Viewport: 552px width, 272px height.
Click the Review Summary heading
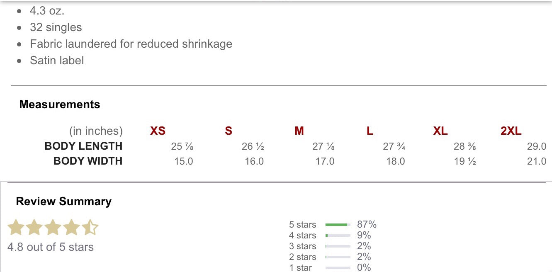click(x=63, y=202)
